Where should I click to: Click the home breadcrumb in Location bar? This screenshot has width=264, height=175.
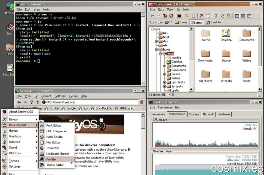coord(181,22)
